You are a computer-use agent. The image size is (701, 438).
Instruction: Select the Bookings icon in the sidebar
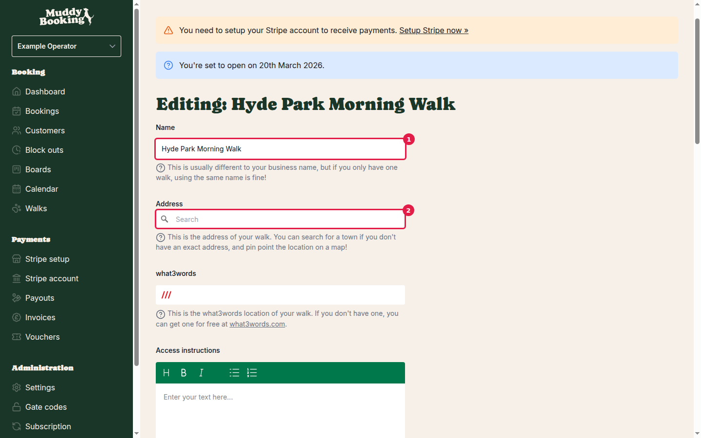16,111
